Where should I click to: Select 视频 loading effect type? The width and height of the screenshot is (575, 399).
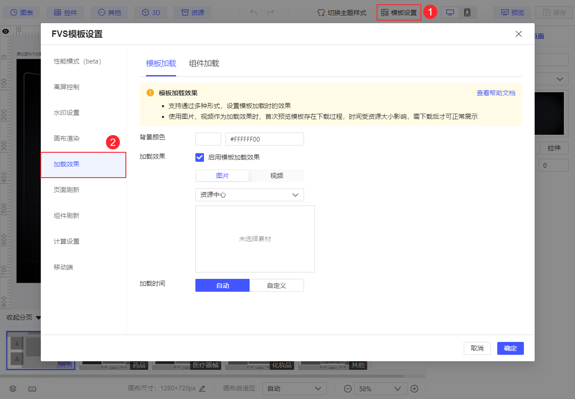pos(277,175)
